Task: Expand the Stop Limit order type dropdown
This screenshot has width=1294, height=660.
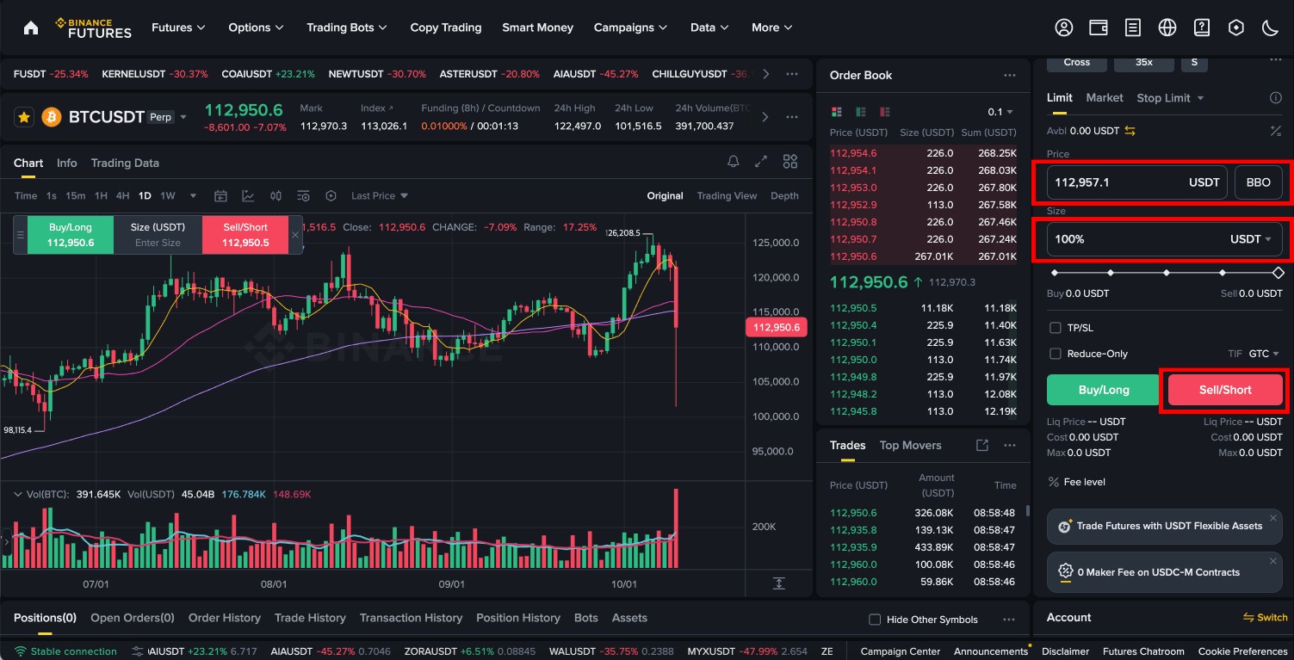Action: tap(1200, 98)
